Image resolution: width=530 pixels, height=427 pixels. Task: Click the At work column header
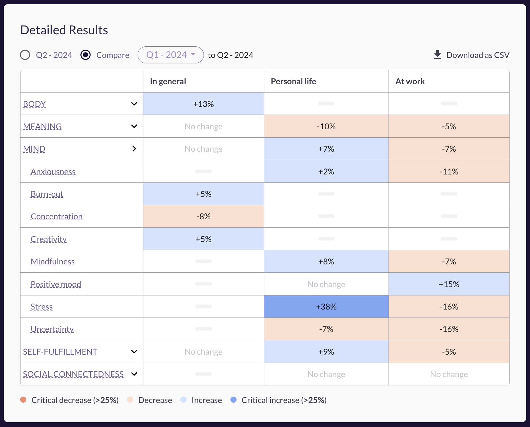coord(410,81)
